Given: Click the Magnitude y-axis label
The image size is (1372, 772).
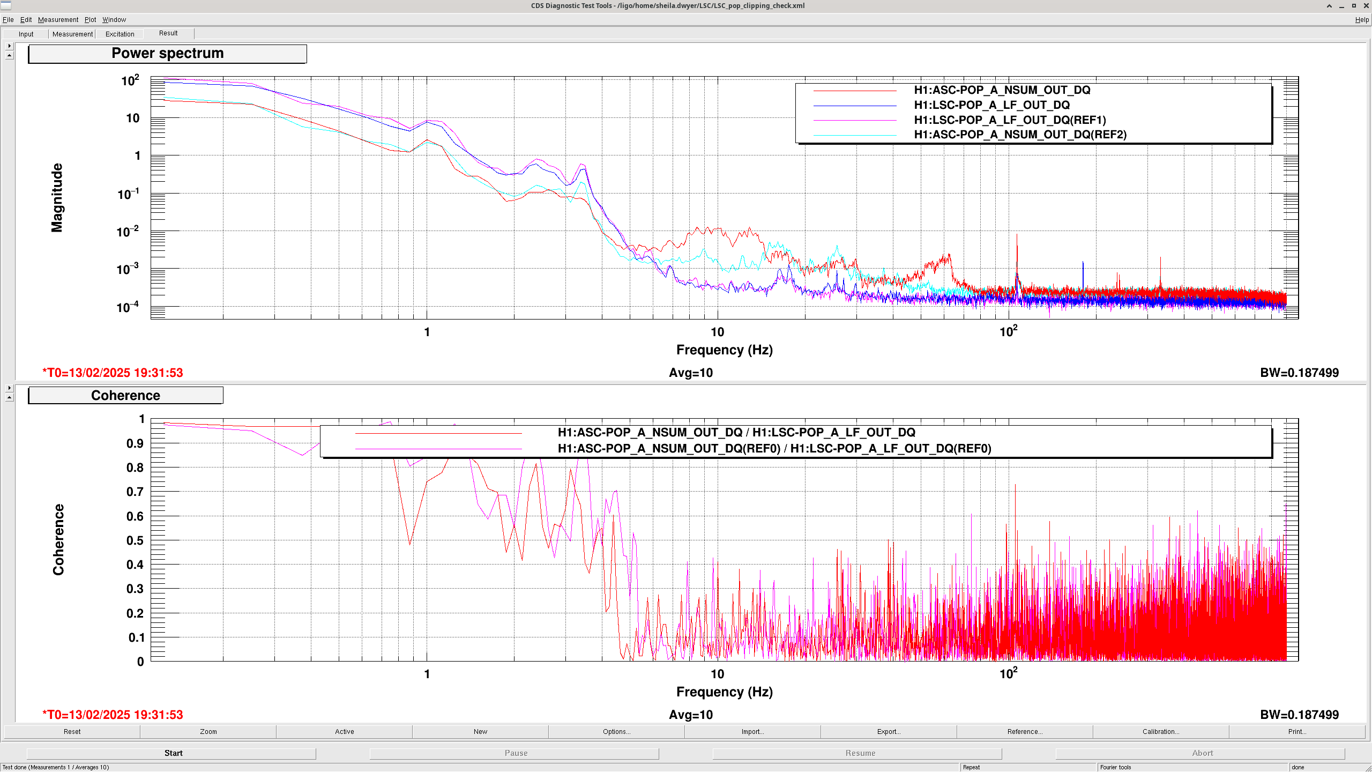Looking at the screenshot, I should coord(57,198).
